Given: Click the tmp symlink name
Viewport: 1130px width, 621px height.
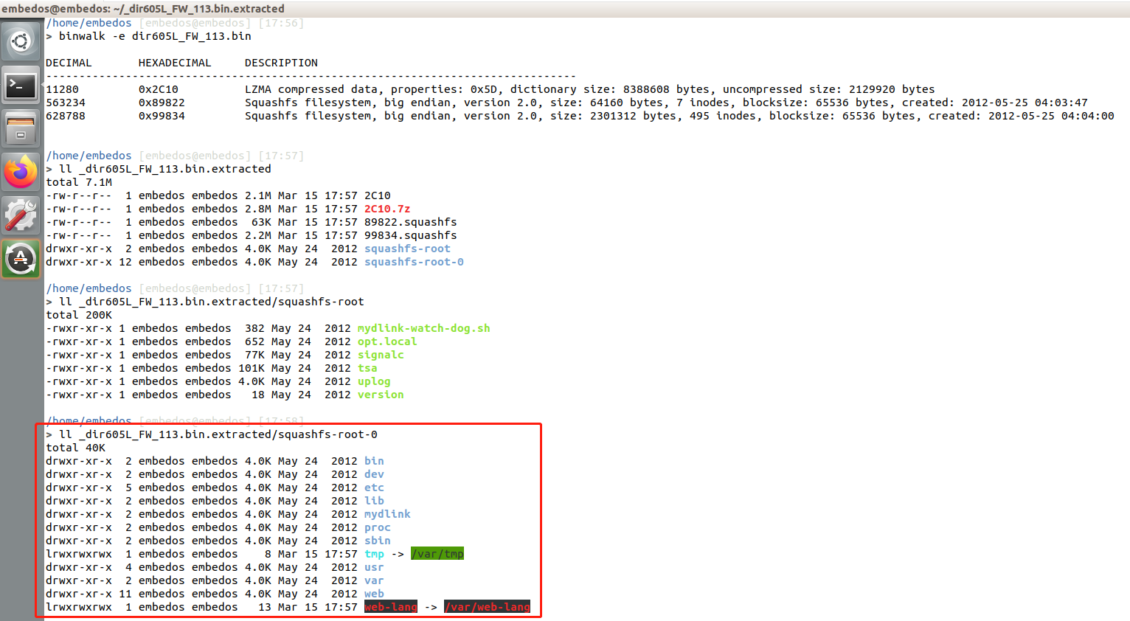Looking at the screenshot, I should pos(374,554).
